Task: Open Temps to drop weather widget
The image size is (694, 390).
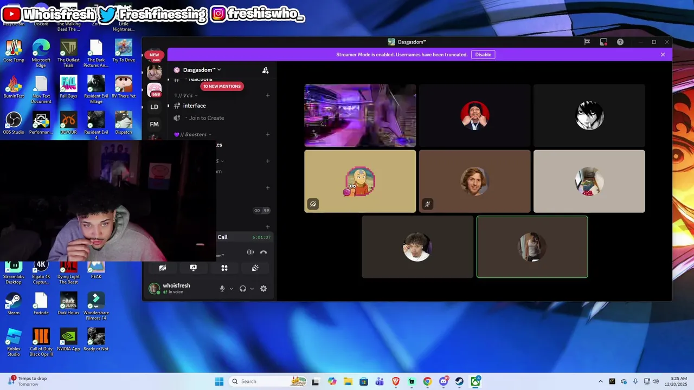Action: click(27, 381)
